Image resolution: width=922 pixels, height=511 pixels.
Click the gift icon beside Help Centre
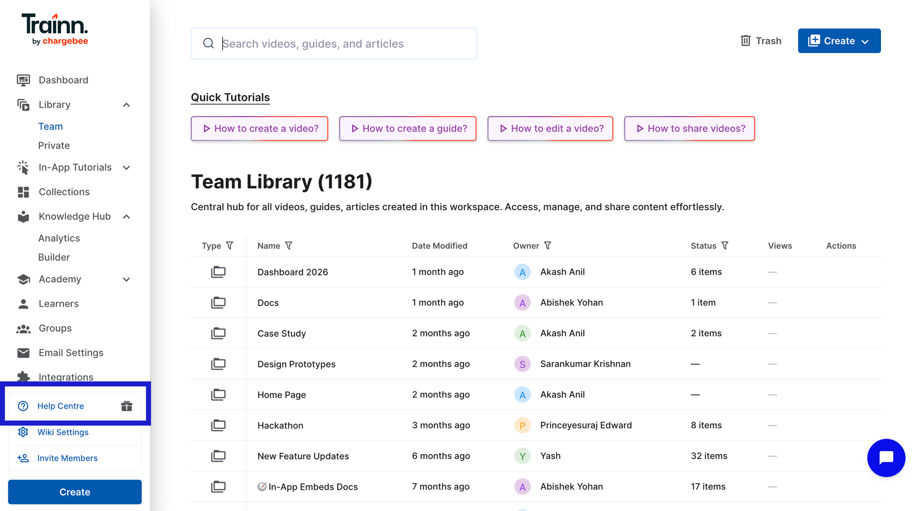point(127,406)
